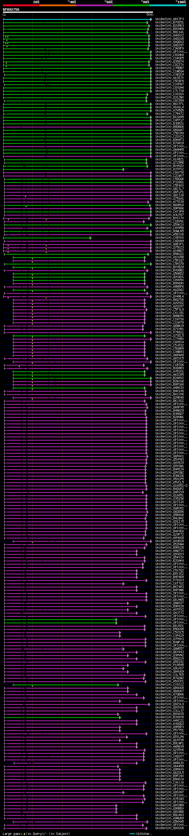The height and width of the screenshot is (836, 189).
Task: Open hit UniRef100_A1SET0
Action: (x=169, y=78)
